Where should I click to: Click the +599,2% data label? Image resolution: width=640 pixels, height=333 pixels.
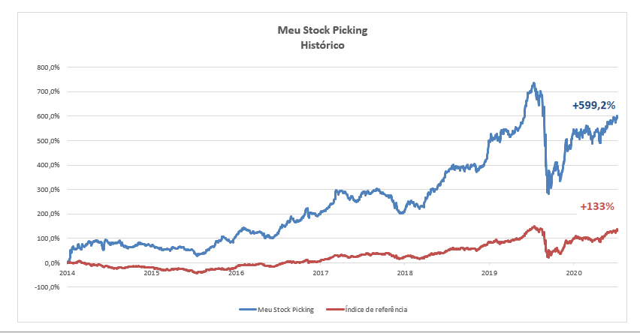coord(594,106)
